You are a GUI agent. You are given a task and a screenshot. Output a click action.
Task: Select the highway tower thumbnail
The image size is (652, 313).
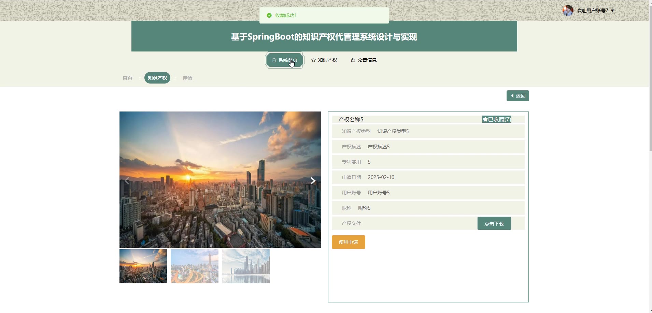tap(195, 266)
